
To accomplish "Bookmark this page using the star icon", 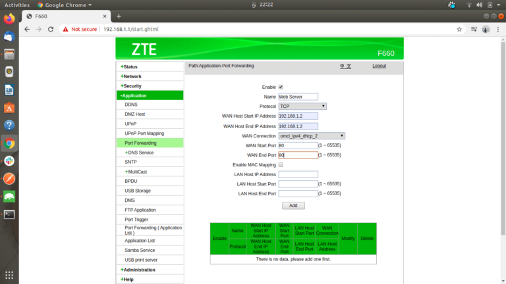I will (459, 29).
